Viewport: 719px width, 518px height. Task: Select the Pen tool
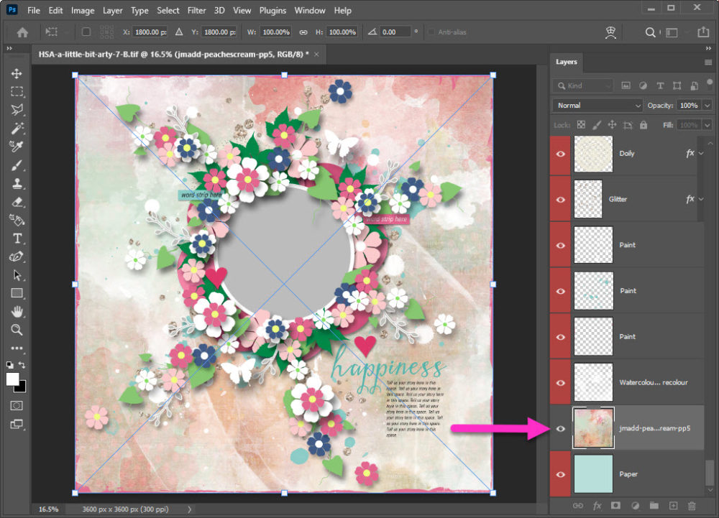click(17, 257)
